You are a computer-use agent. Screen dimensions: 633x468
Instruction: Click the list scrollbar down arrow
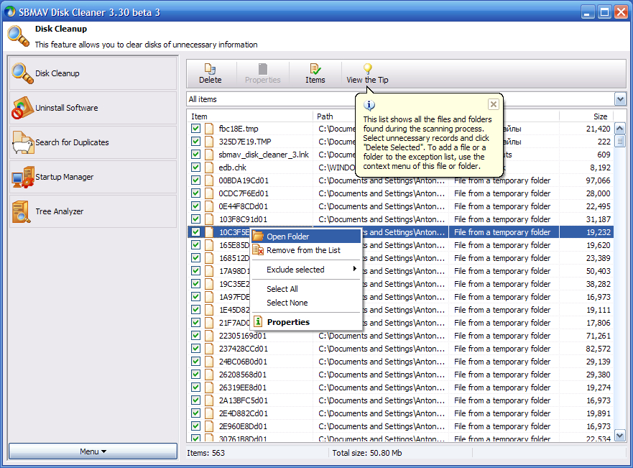point(619,436)
